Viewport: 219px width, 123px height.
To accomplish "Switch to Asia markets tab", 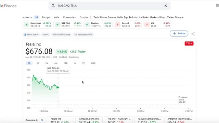I will pos(56,17).
